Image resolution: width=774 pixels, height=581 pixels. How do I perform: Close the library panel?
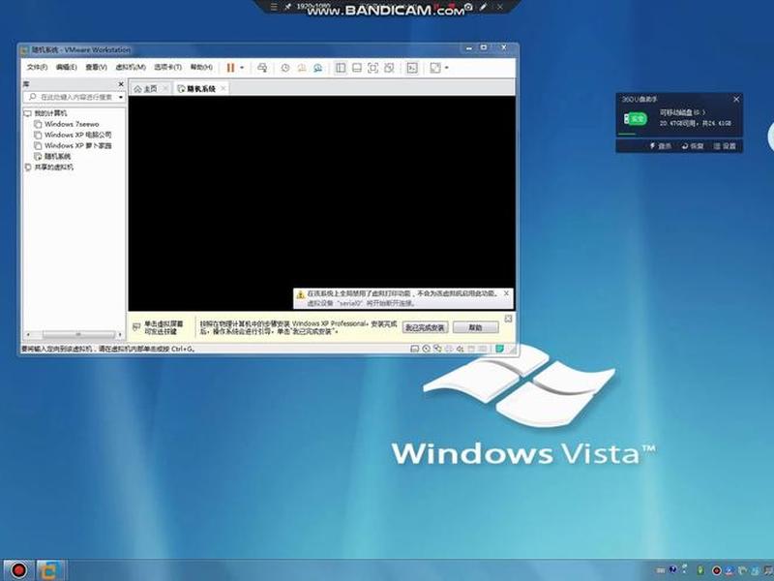(x=120, y=84)
